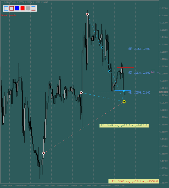Click the '16 Feb 06:00' time axis label
The image size is (169, 188).
tap(20, 186)
